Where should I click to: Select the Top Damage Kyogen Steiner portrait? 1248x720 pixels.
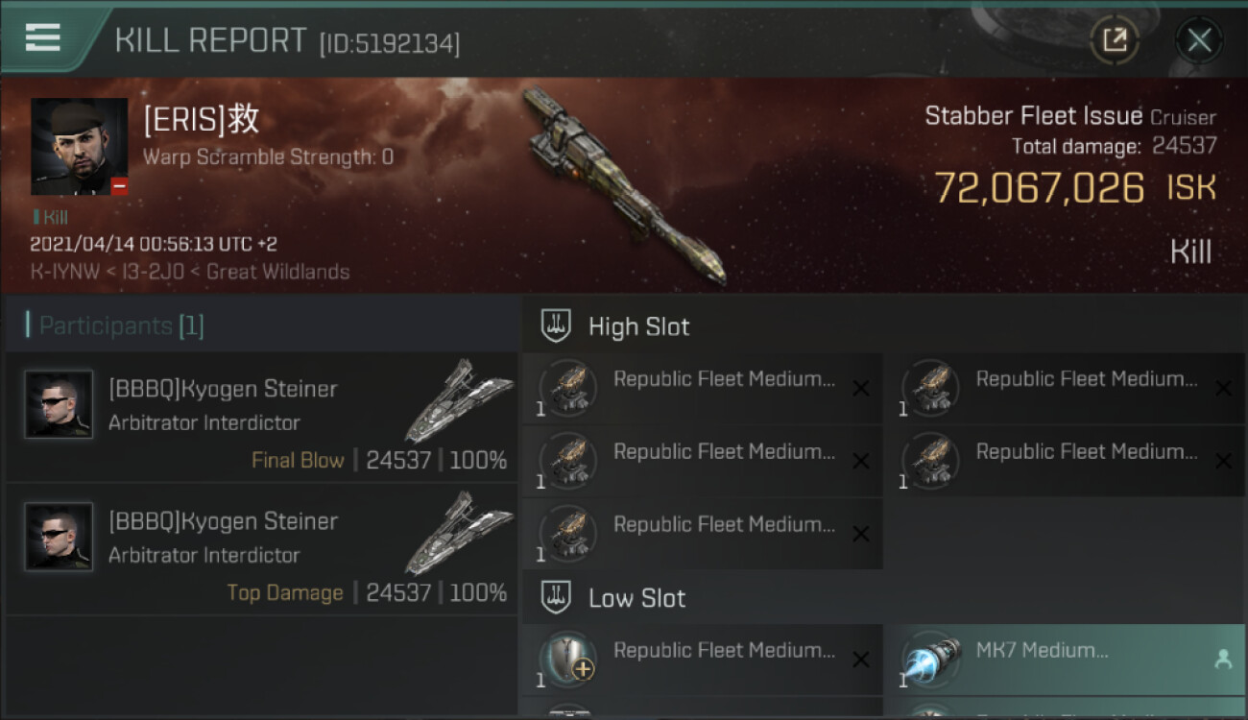pos(59,538)
